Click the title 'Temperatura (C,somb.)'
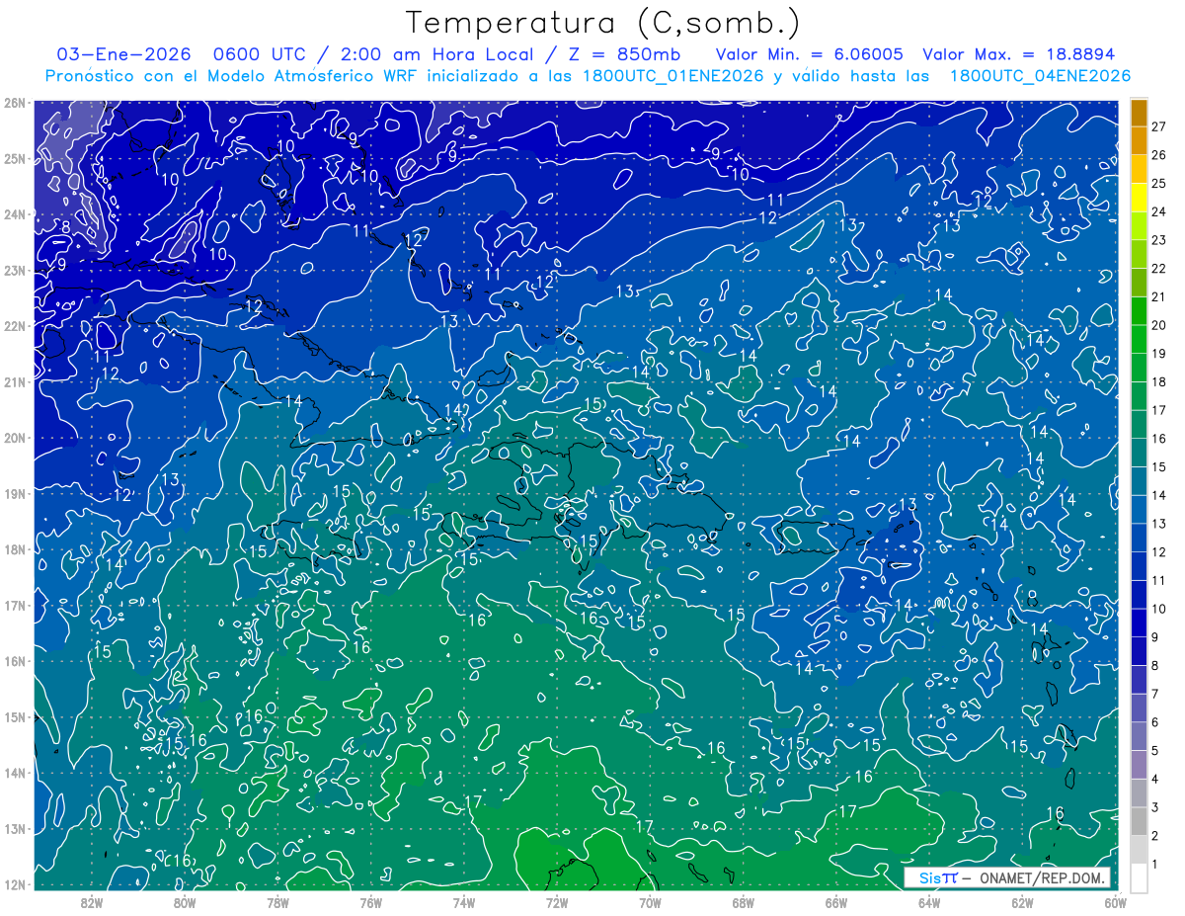This screenshot has width=1185, height=916. (603, 24)
